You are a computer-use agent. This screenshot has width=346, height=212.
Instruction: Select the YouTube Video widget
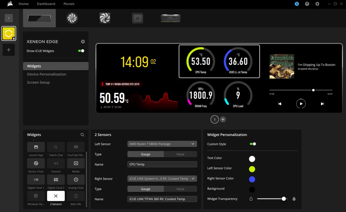(76, 147)
